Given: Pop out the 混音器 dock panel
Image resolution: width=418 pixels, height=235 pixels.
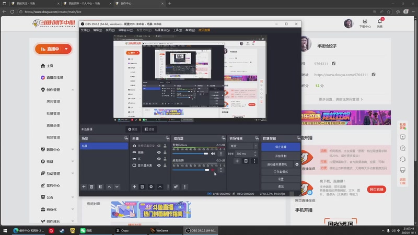Looking at the screenshot, I should (224, 138).
